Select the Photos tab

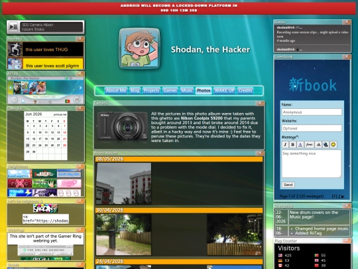click(204, 90)
